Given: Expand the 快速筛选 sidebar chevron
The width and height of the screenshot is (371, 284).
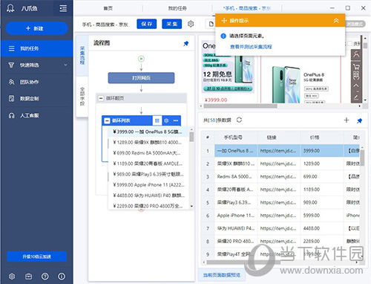Looking at the screenshot, I should coord(65,65).
